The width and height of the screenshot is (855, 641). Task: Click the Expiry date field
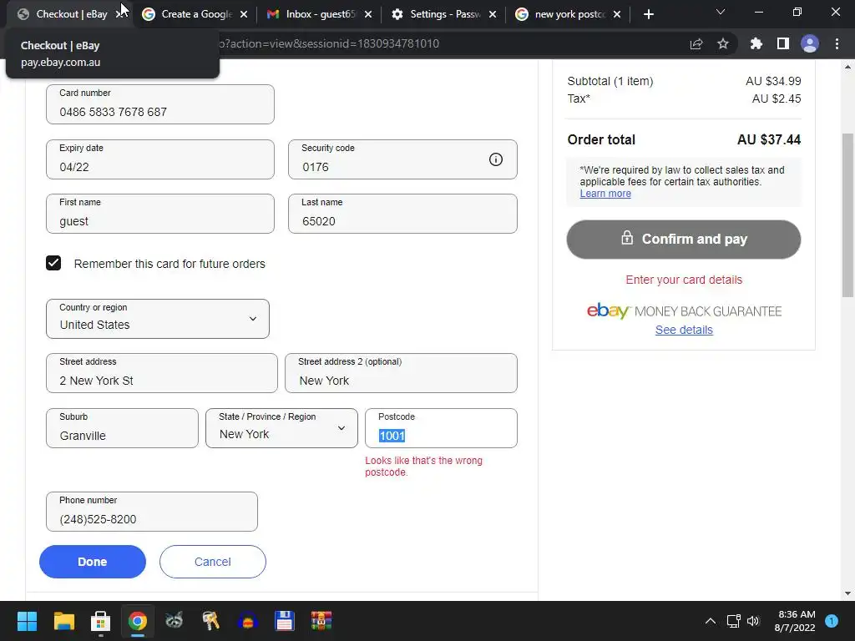click(160, 159)
